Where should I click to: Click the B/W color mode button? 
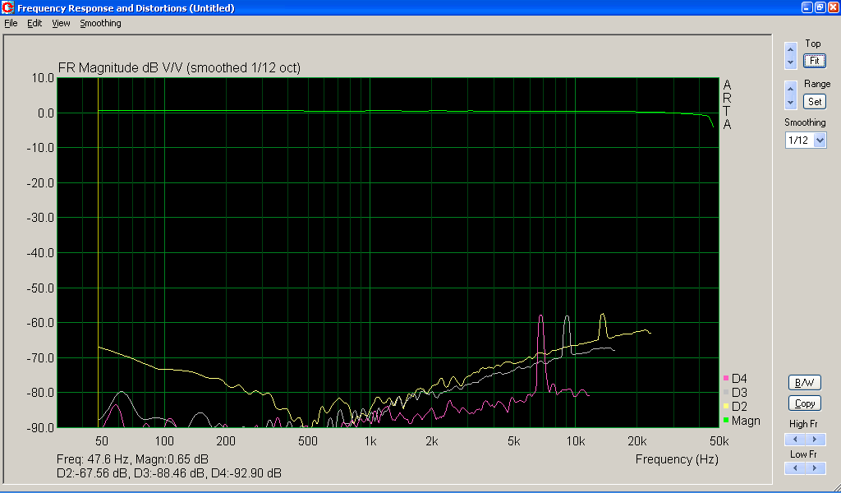[805, 383]
